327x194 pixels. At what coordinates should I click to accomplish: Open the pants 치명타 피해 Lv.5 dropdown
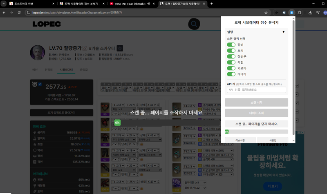(123, 155)
